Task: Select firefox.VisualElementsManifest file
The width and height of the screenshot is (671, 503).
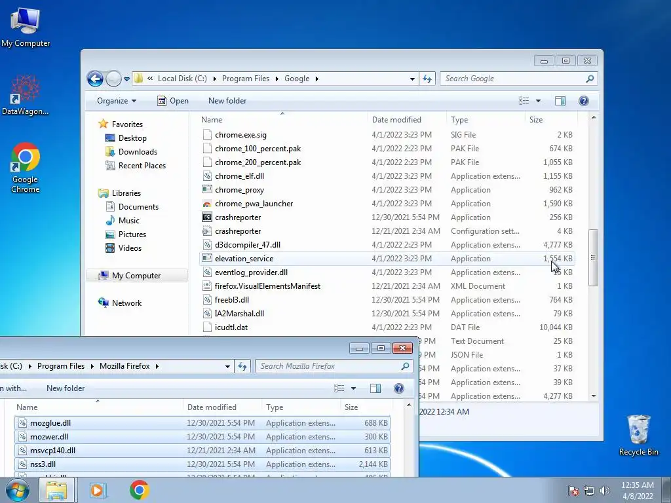Action: tap(387, 286)
